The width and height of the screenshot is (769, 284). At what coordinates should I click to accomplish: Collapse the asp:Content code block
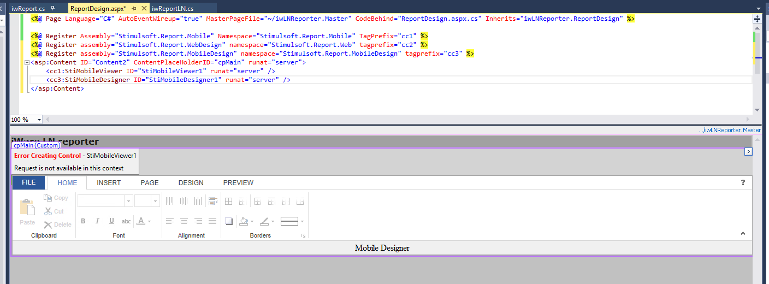pyautogui.click(x=27, y=63)
